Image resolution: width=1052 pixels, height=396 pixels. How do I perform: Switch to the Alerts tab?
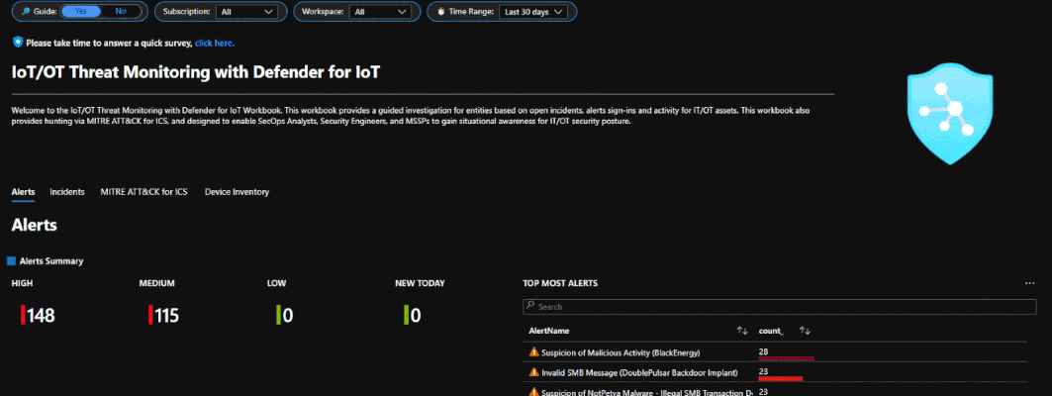(x=24, y=192)
